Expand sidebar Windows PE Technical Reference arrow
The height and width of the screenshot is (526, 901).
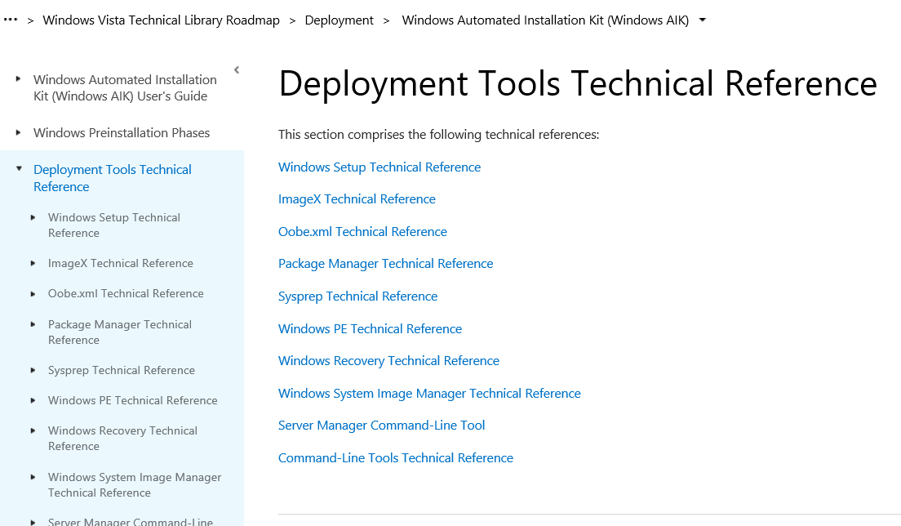[33, 400]
